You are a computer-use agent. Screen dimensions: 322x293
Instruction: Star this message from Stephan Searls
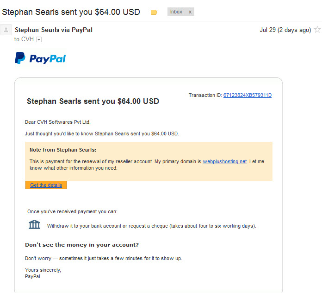pos(317,30)
